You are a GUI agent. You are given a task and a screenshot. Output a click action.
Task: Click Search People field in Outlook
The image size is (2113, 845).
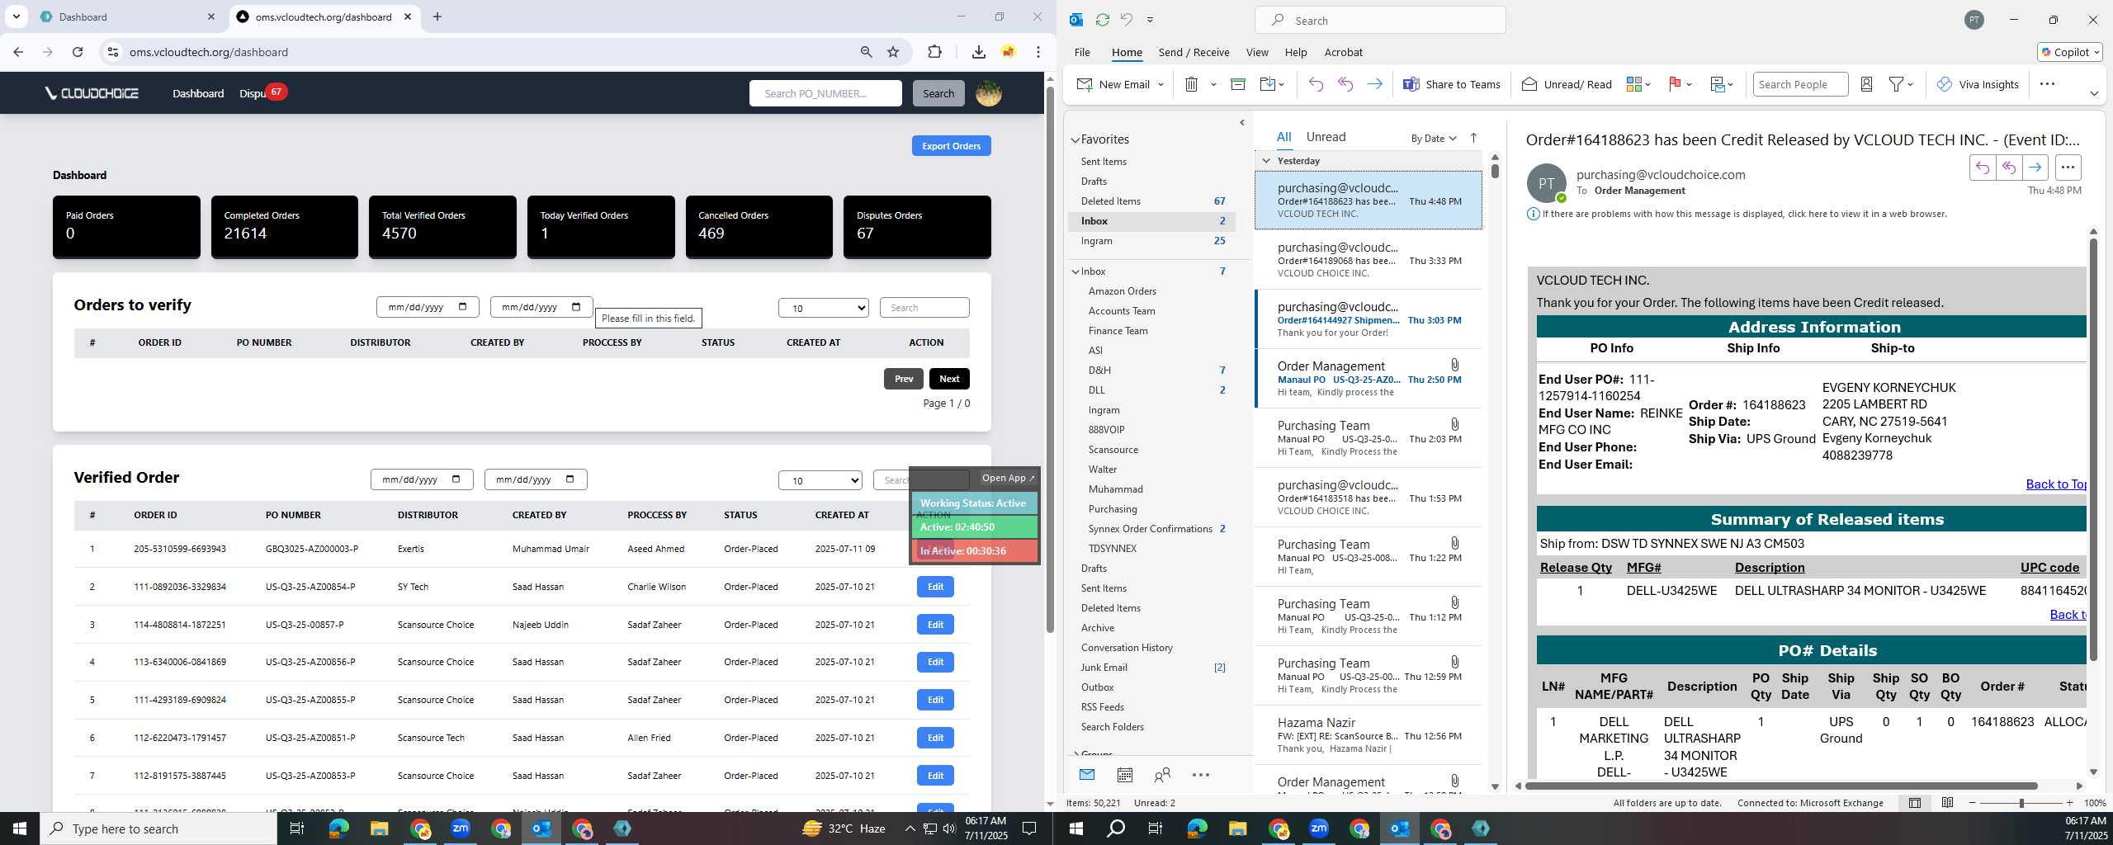(1800, 84)
